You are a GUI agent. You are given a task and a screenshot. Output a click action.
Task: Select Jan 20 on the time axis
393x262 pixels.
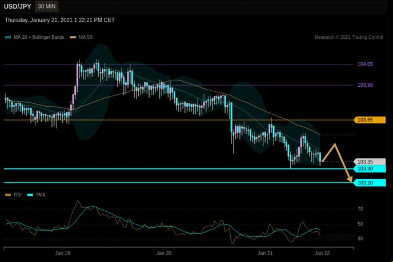click(x=164, y=253)
